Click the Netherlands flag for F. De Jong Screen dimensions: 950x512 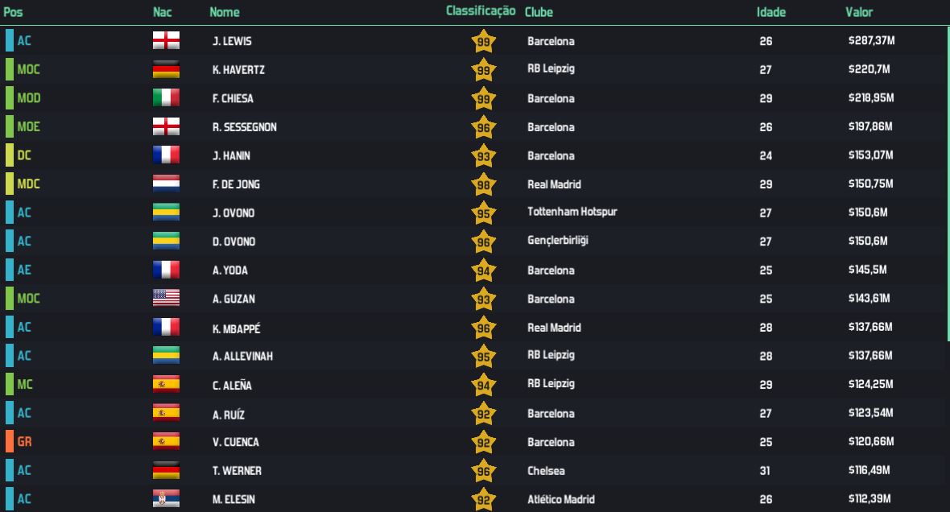[166, 184]
